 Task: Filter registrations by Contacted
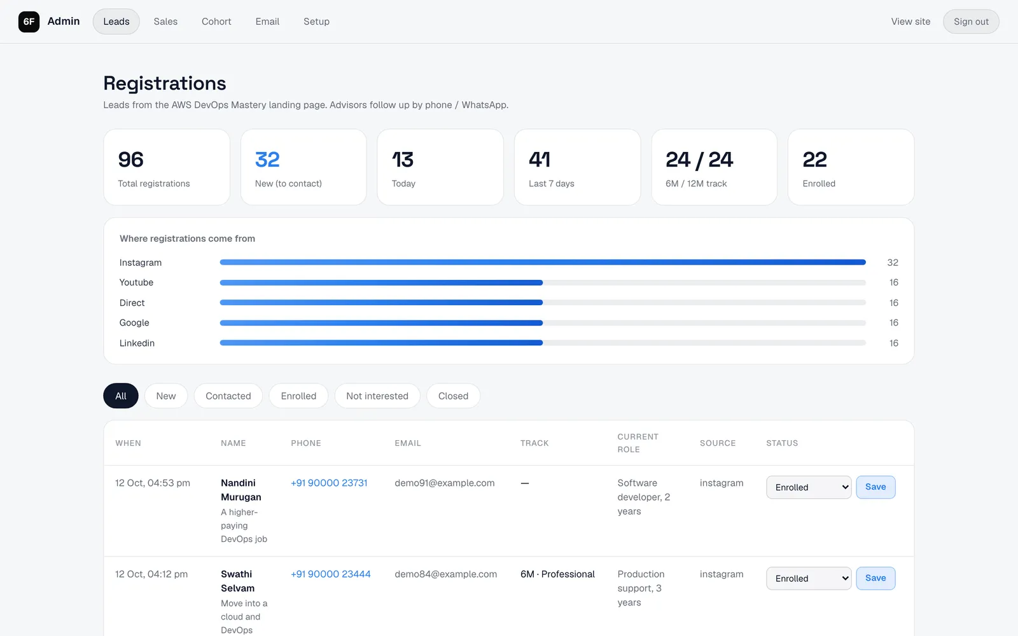pos(228,396)
